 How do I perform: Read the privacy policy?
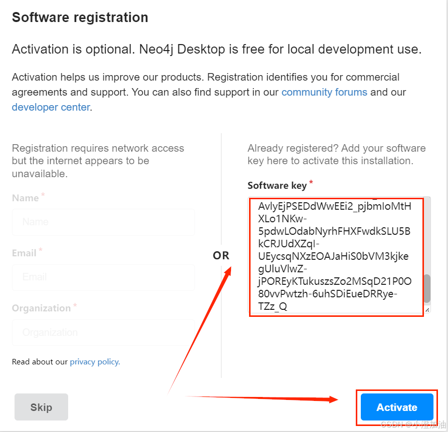(x=94, y=361)
